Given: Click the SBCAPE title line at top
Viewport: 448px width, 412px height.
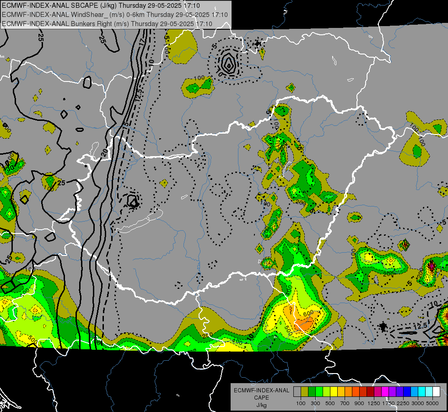Looking at the screenshot, I should point(101,5).
